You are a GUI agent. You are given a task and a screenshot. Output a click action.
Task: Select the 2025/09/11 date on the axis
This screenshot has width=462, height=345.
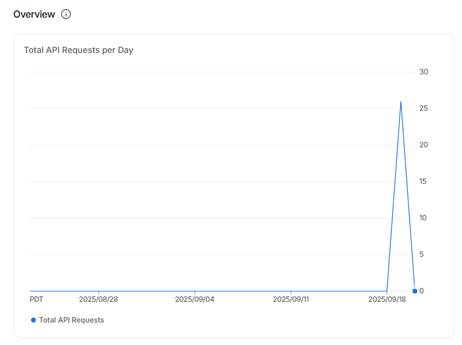coord(292,299)
